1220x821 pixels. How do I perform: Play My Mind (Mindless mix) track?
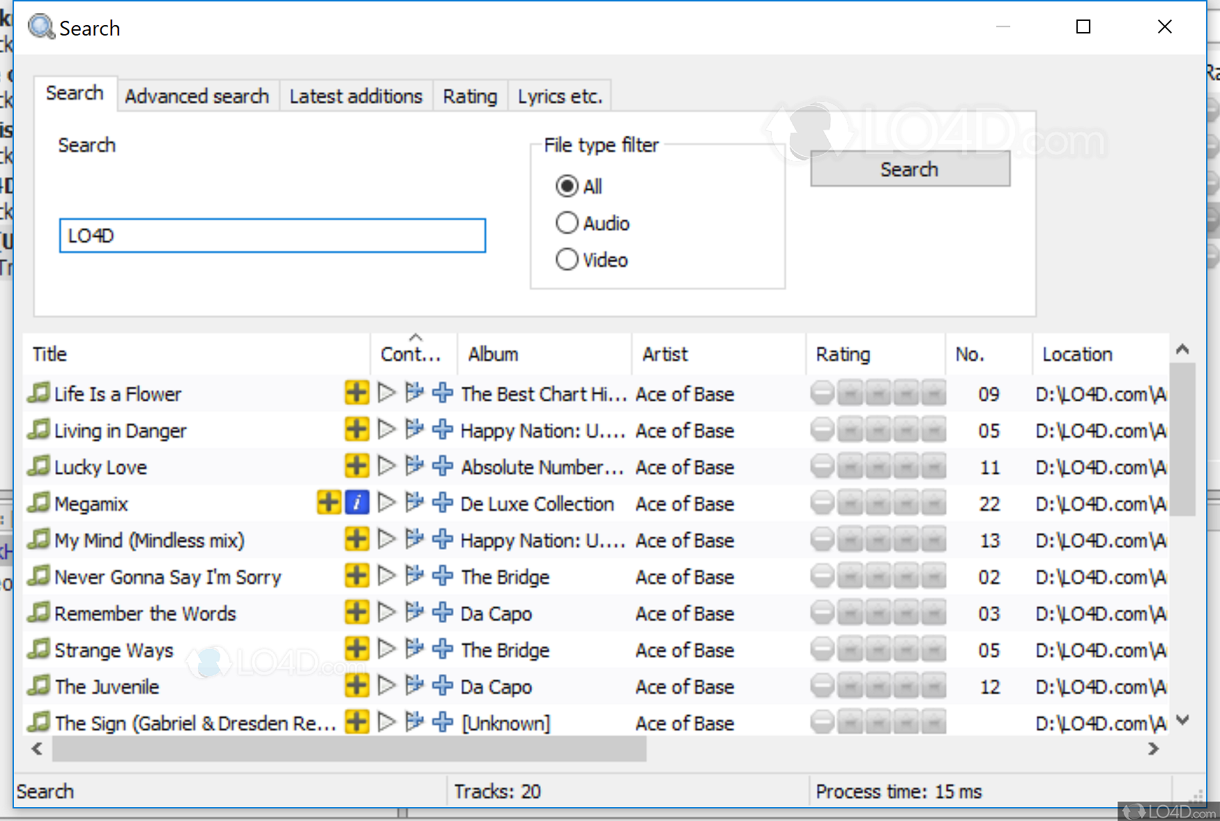click(x=386, y=539)
